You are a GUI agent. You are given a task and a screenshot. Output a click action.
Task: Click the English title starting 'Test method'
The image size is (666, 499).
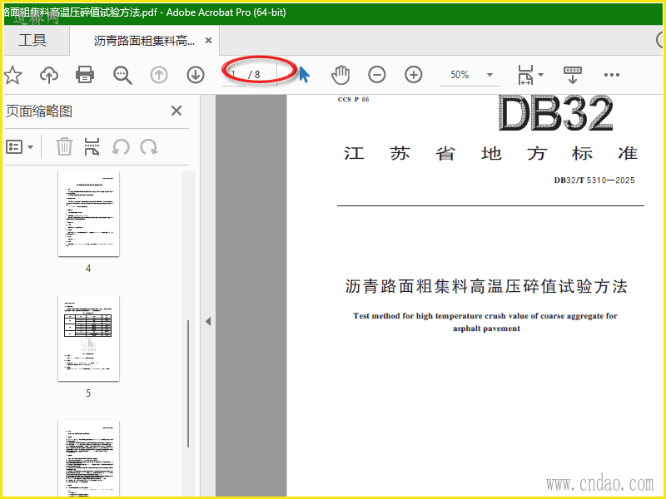click(x=485, y=322)
